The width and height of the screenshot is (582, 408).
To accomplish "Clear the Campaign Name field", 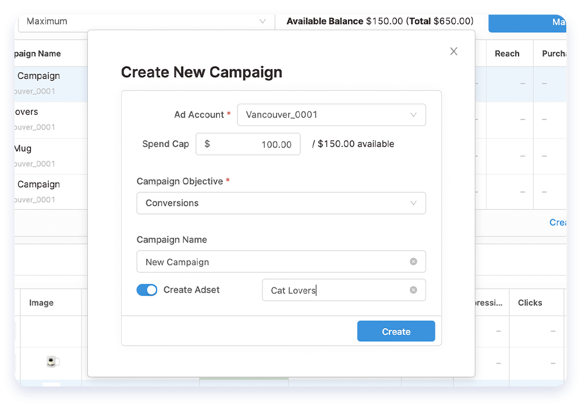I will pyautogui.click(x=413, y=262).
